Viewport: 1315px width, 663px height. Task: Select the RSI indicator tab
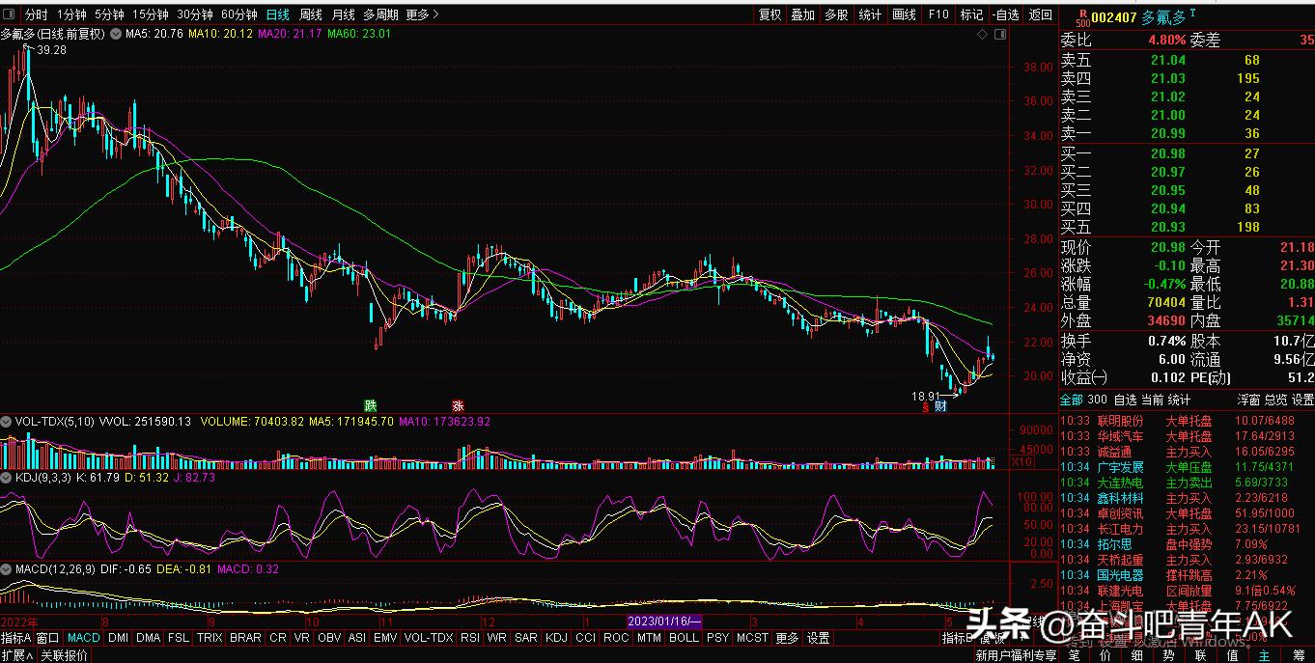(x=469, y=638)
